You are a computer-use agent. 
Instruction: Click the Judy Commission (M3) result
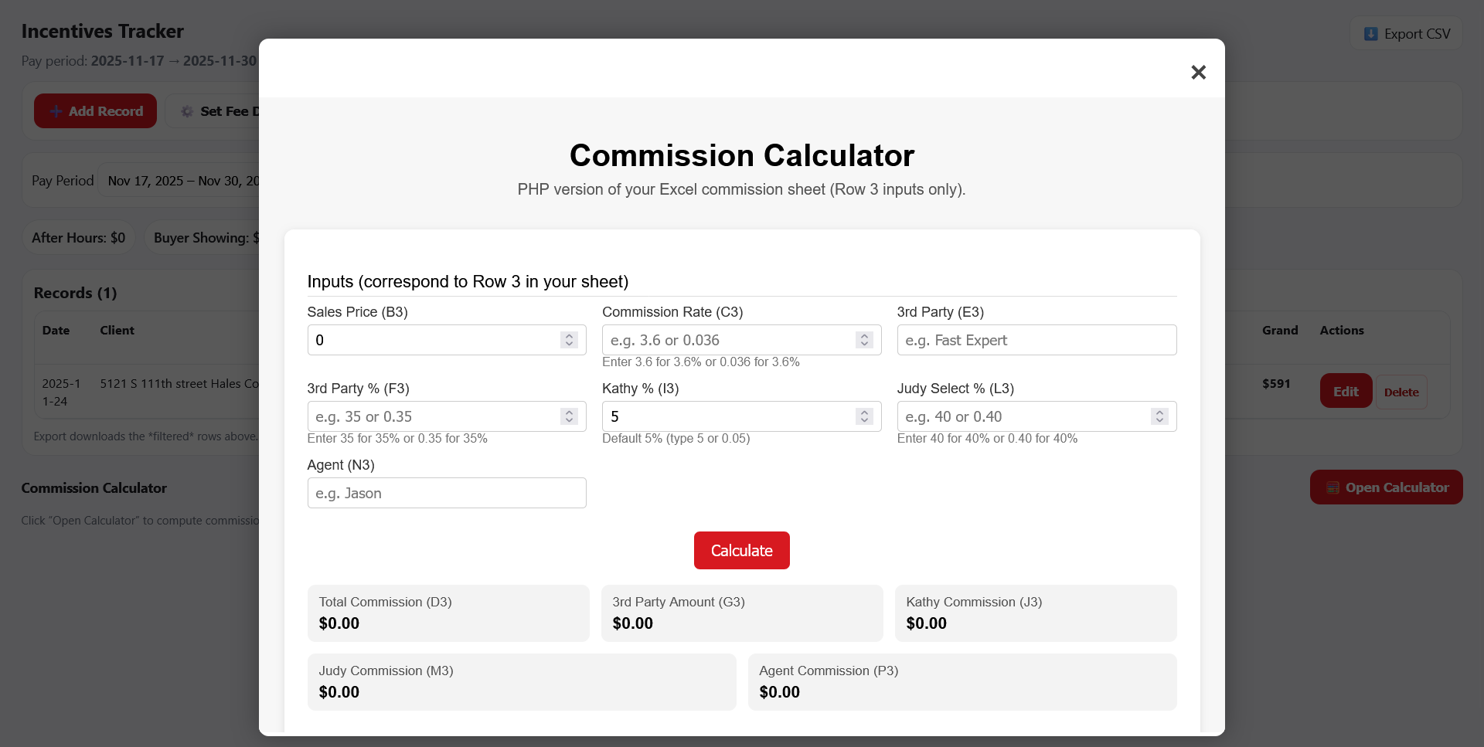(522, 682)
